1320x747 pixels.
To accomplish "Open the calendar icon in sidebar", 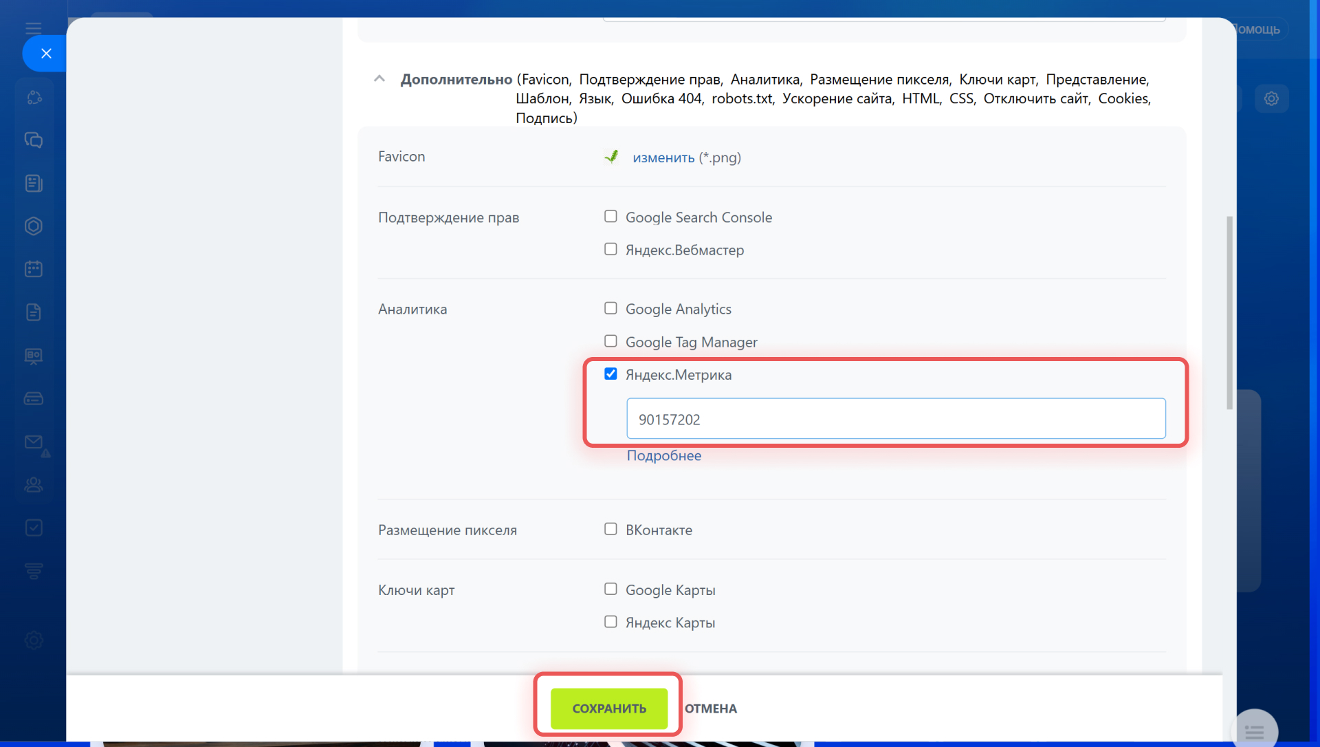I will tap(33, 269).
